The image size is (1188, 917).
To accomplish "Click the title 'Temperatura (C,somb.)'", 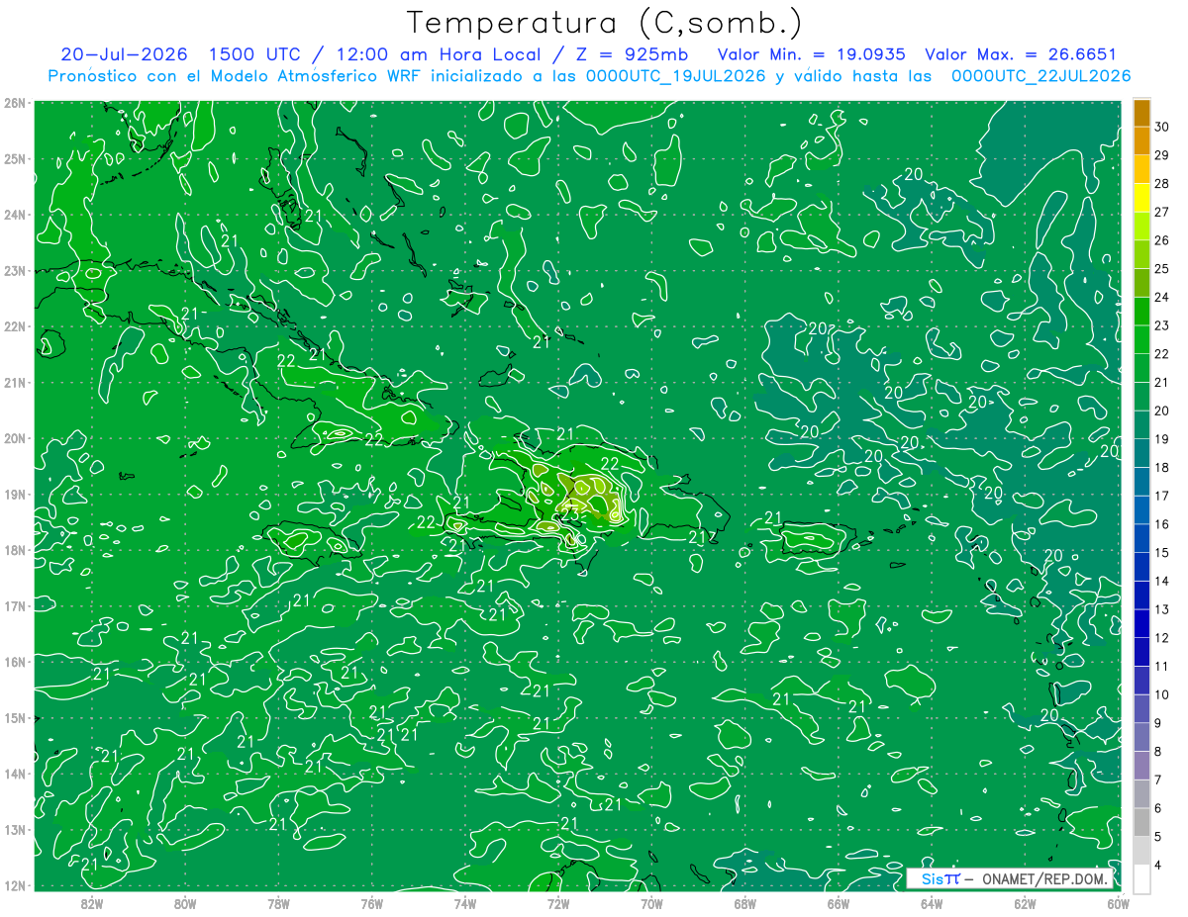I will pyautogui.click(x=604, y=22).
